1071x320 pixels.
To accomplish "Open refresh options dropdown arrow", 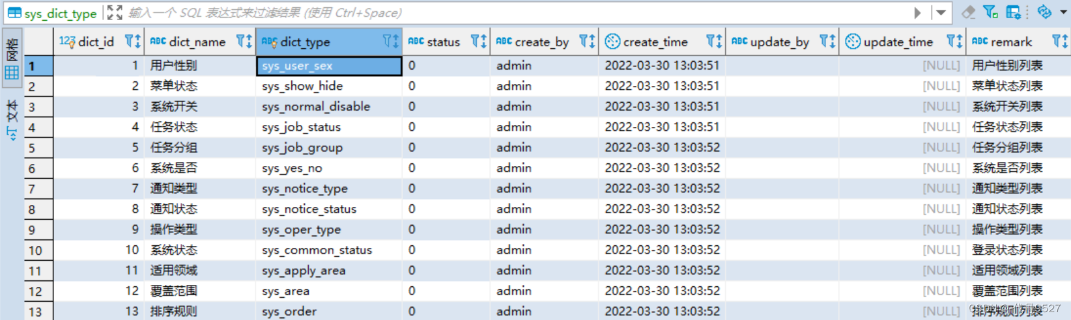I will 1063,12.
